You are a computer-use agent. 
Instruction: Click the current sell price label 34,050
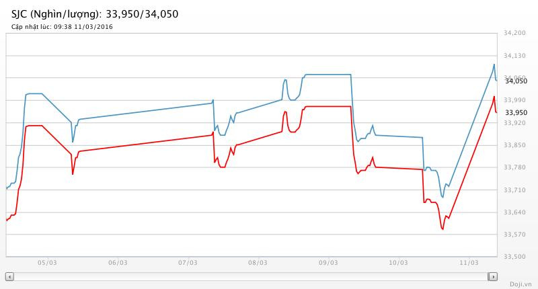click(x=516, y=81)
